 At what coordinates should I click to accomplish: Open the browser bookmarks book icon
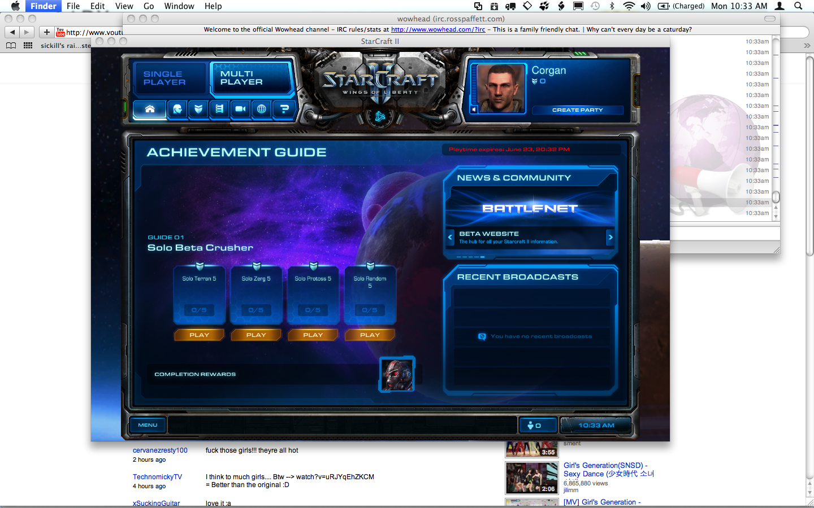click(11, 46)
